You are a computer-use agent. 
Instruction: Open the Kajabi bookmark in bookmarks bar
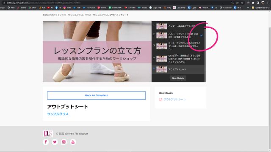[x=192, y=8]
